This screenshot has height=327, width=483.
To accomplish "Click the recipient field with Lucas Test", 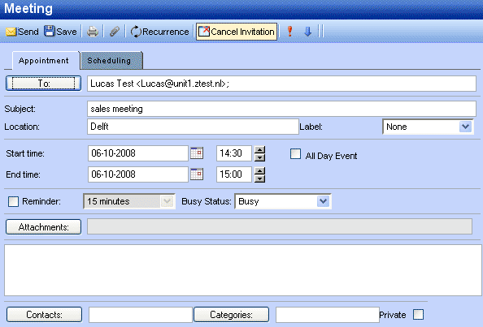I will point(281,84).
